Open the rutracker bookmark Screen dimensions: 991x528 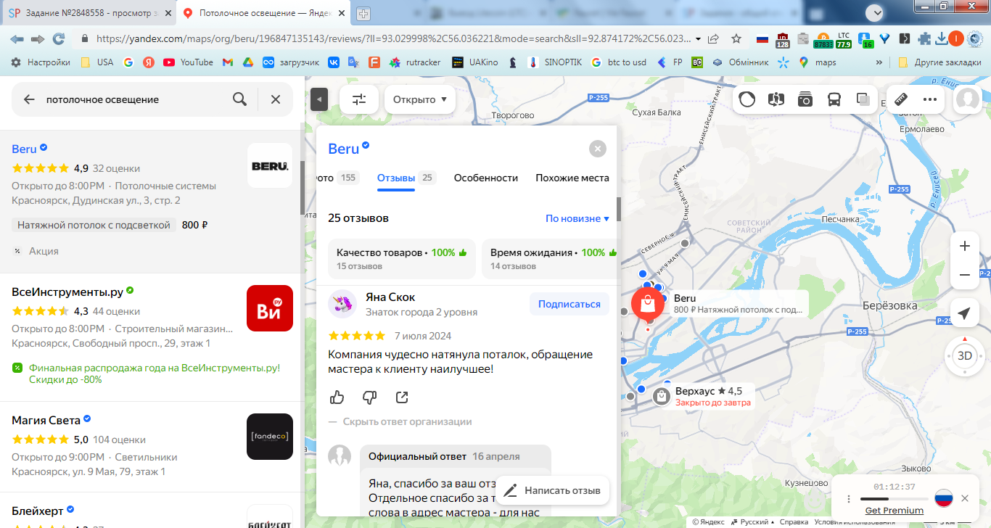pyautogui.click(x=415, y=62)
